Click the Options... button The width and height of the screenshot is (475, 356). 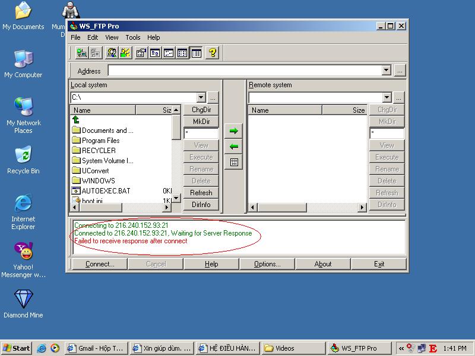[267, 264]
